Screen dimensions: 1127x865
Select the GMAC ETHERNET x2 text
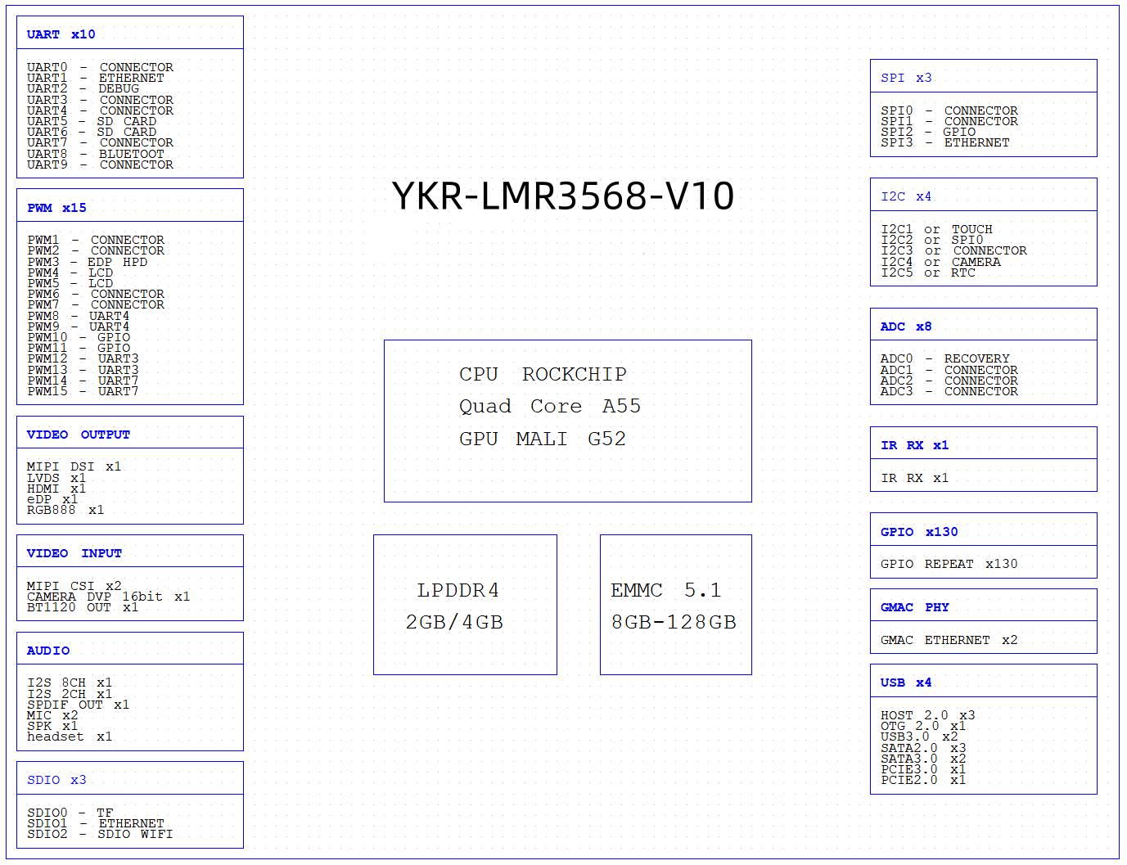[x=949, y=640]
